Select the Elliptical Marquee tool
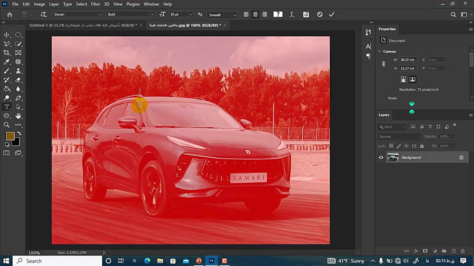The width and height of the screenshot is (474, 266). pyautogui.click(x=18, y=35)
